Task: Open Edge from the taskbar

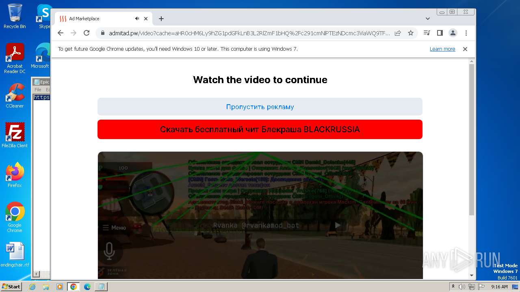Action: 87,287
